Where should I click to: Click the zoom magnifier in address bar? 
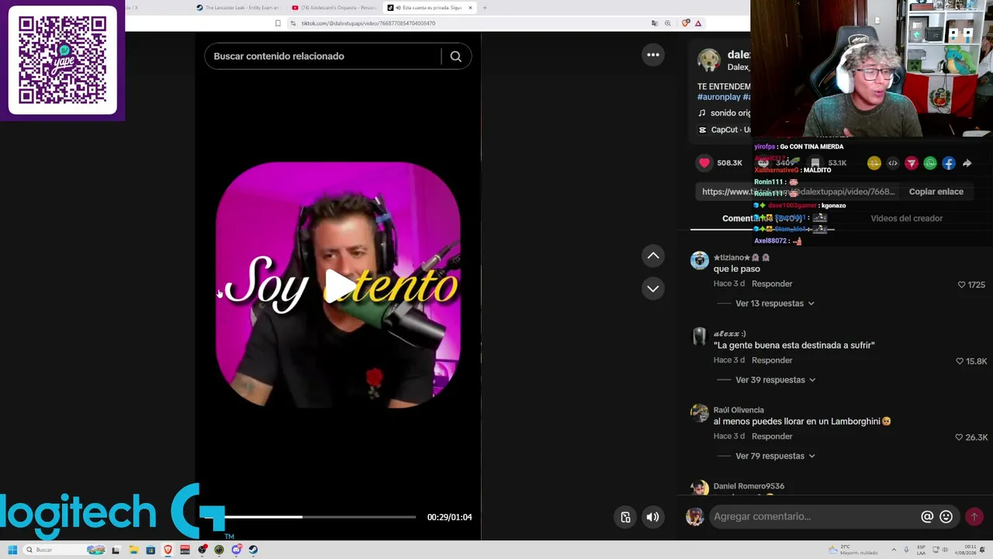tap(668, 23)
